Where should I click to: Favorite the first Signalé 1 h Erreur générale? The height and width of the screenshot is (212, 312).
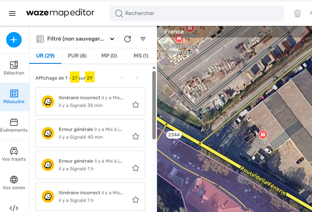pos(136,168)
